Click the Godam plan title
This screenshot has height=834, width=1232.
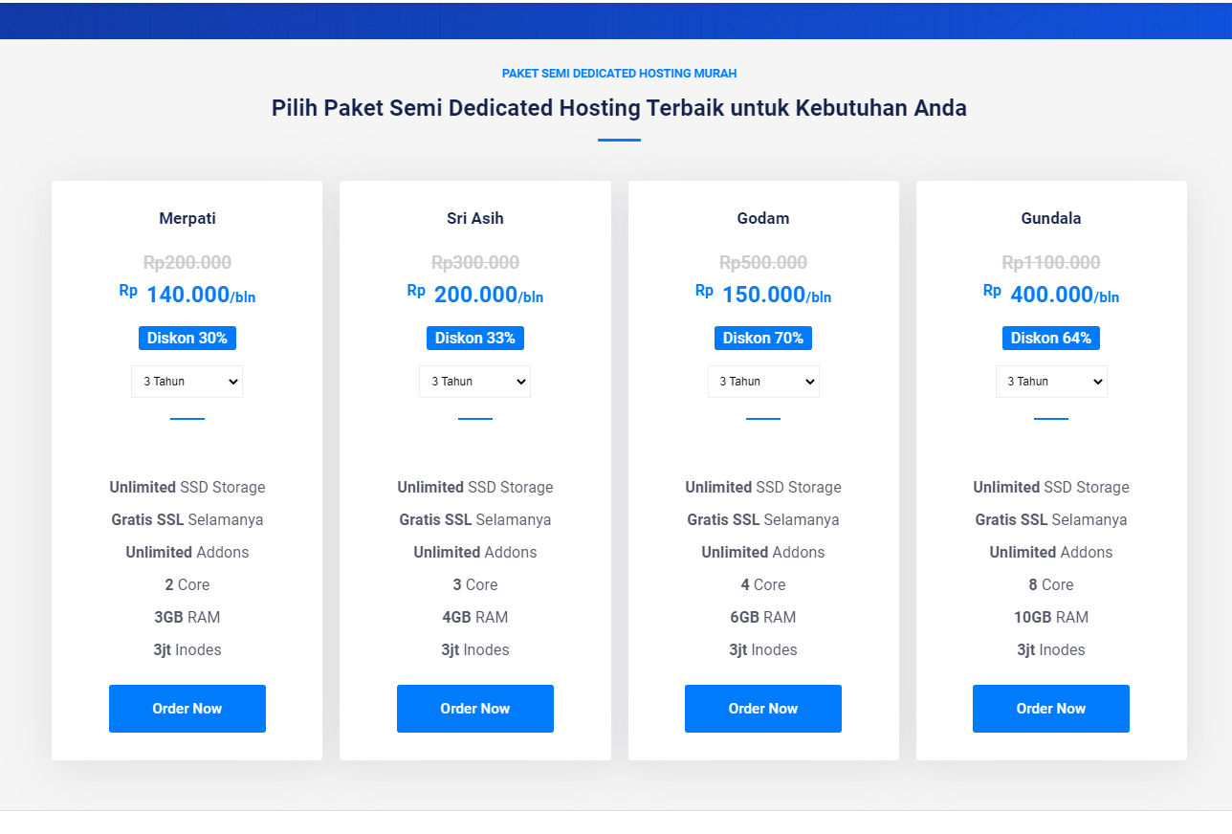763,218
